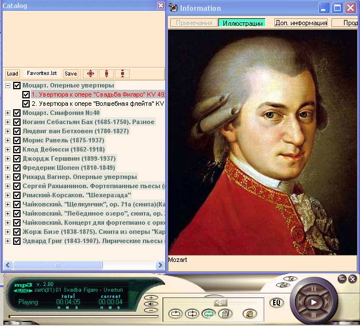The image size is (360, 326).
Task: Click the Mozart portrait illustration
Action: pos(262,142)
